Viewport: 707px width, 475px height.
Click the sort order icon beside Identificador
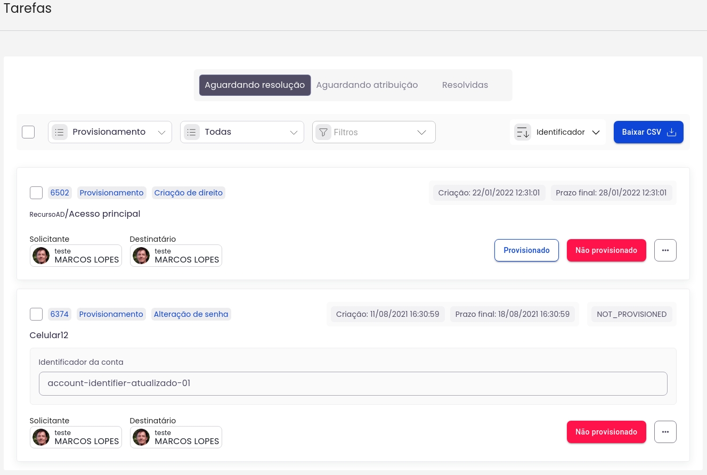523,132
